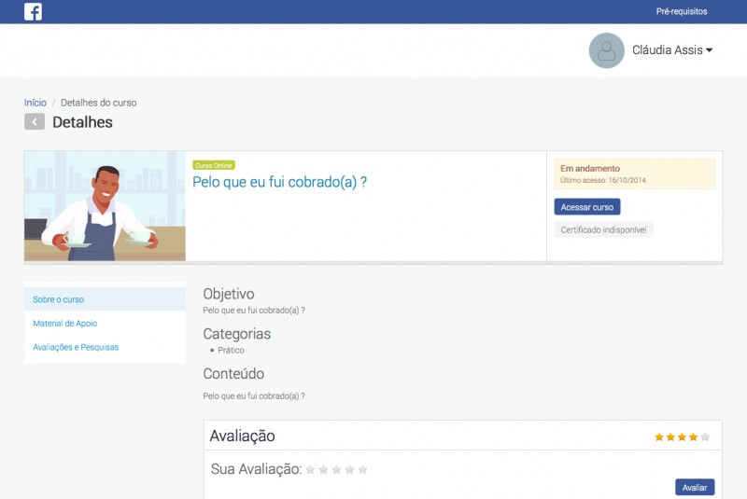The width and height of the screenshot is (747, 499).
Task: Click the Acessar curso button
Action: (587, 207)
